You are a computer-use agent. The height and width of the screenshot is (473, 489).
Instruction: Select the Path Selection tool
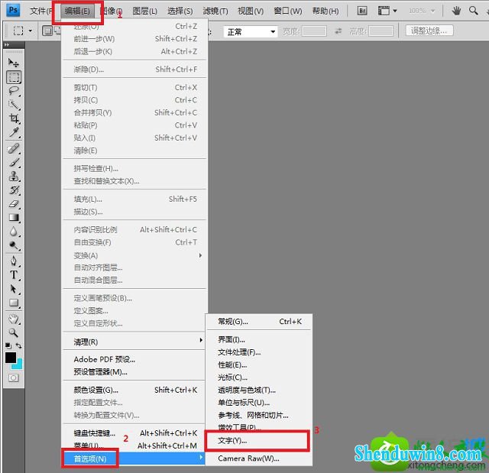[14, 289]
